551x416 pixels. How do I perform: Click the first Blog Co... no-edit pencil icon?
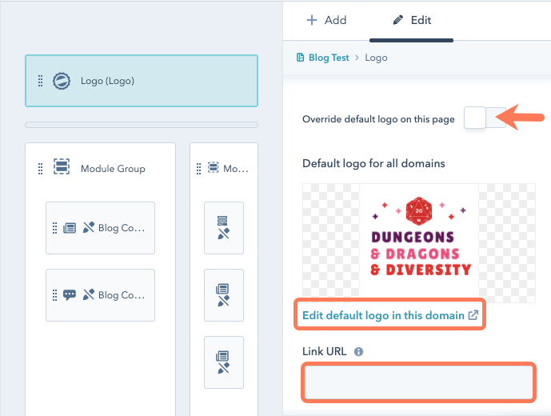pyautogui.click(x=89, y=227)
